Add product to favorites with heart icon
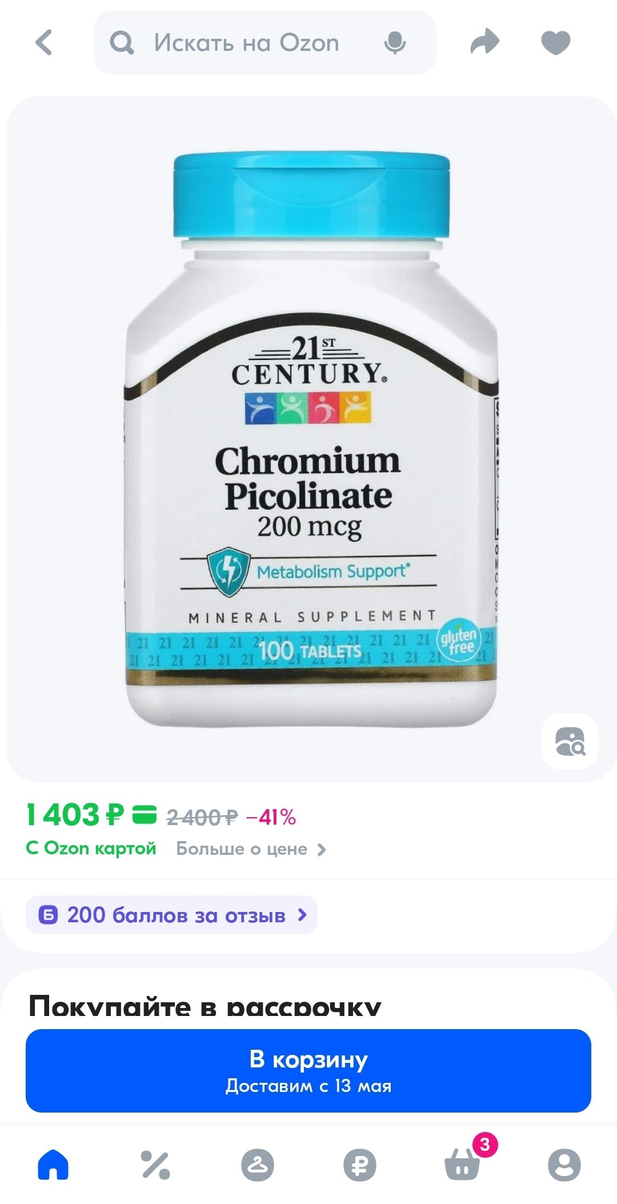The height and width of the screenshot is (1204, 617). (x=555, y=42)
